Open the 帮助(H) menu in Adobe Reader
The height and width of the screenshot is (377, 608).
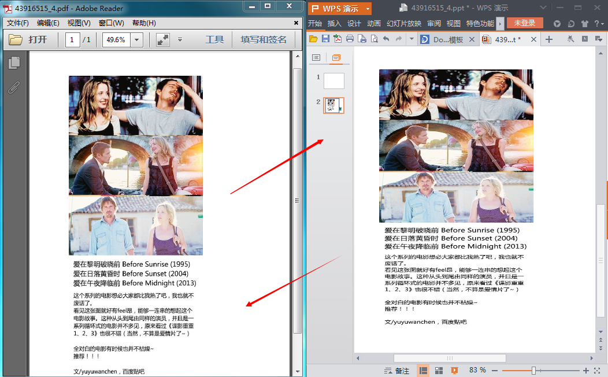click(144, 23)
